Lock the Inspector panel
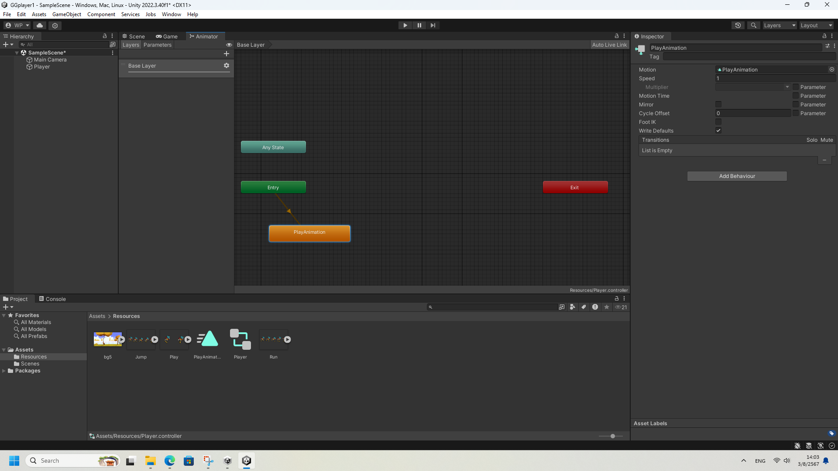 (x=824, y=36)
